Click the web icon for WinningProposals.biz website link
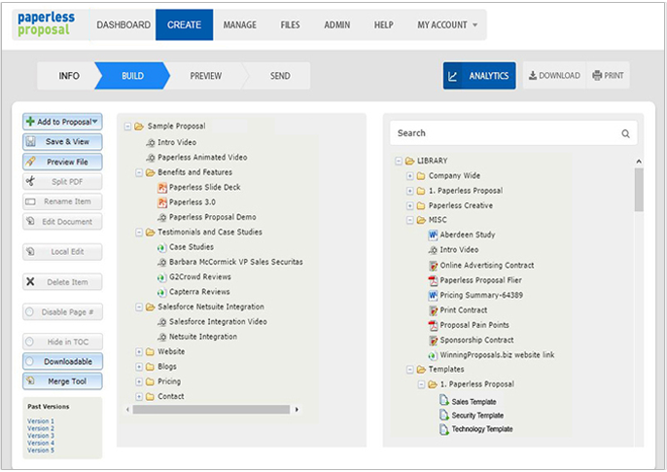The height and width of the screenshot is (472, 667). [x=433, y=355]
